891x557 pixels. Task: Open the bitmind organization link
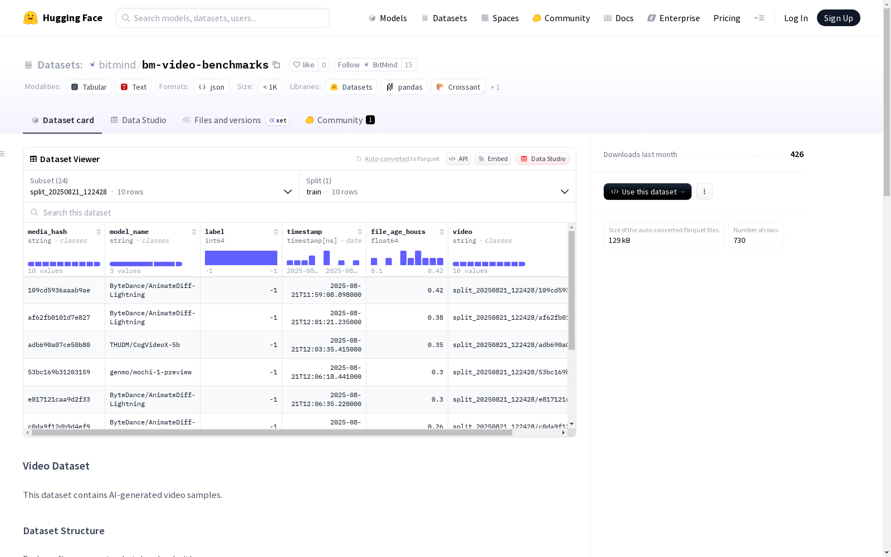coord(117,65)
